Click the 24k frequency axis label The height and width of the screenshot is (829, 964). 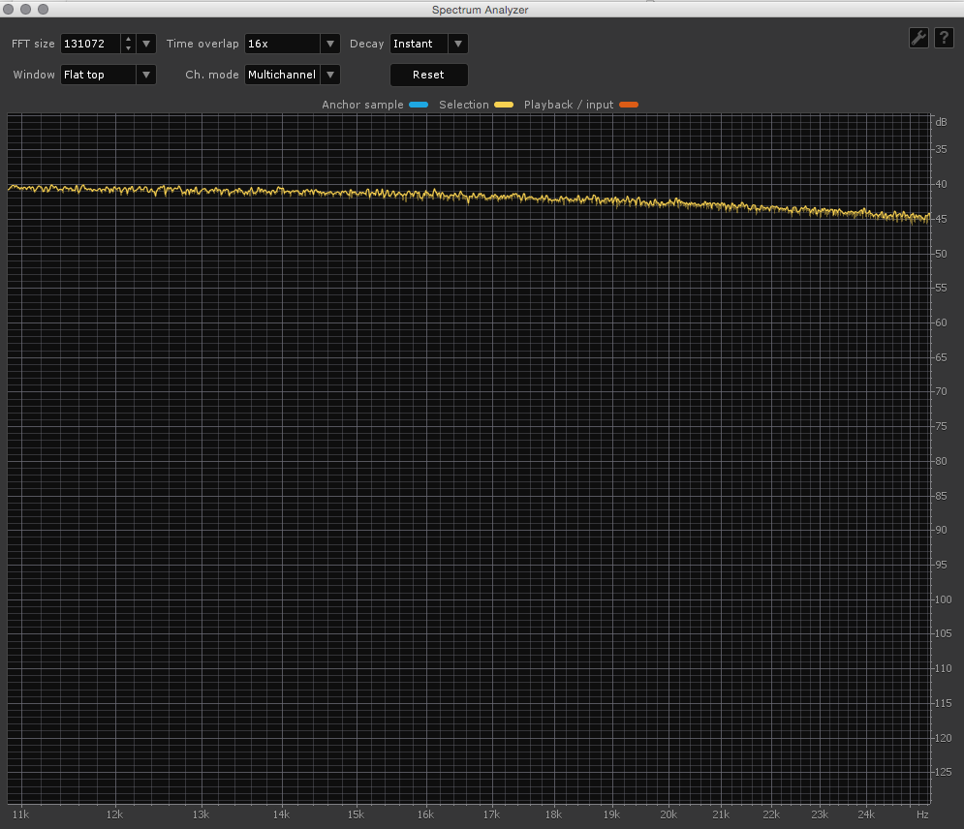(x=865, y=814)
